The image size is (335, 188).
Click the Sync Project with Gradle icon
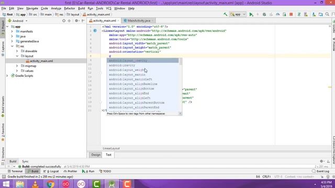[x=299, y=15]
